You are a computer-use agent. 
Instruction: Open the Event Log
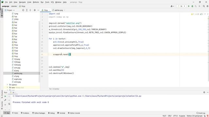tap(201, 113)
